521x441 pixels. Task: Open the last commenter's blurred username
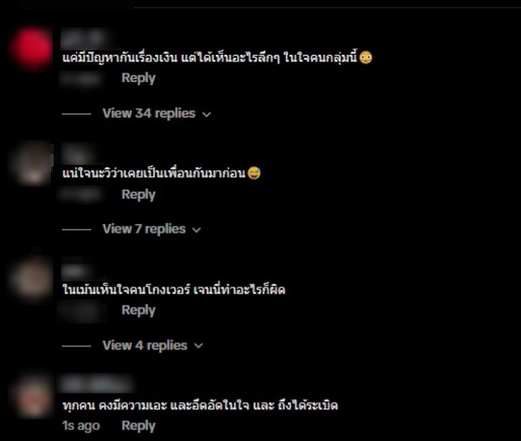coord(96,385)
